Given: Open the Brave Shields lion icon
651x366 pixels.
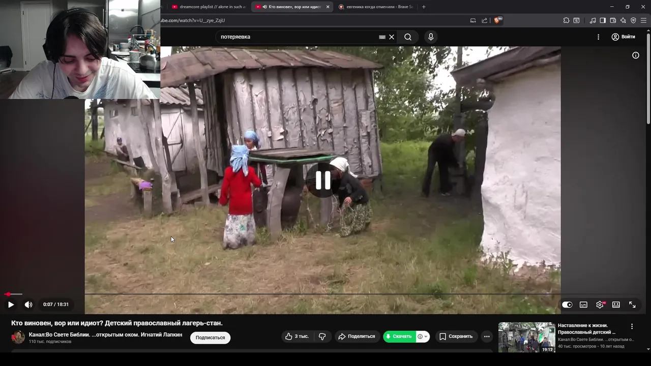Looking at the screenshot, I should 497,20.
